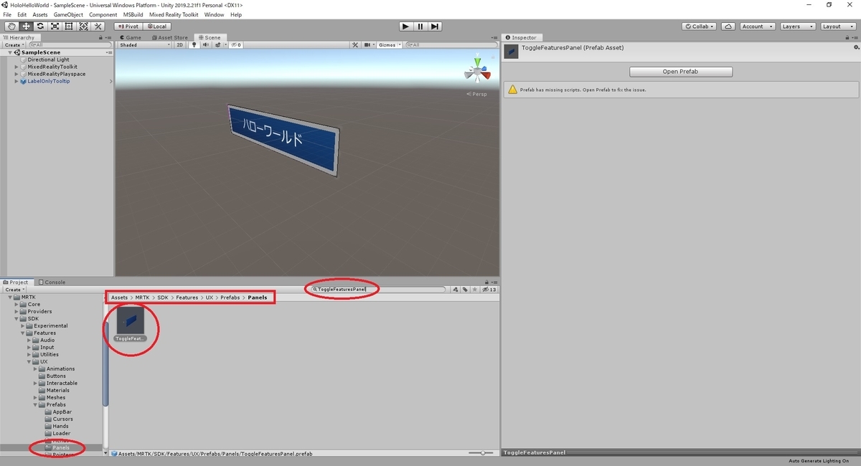Viewport: 861px width, 466px height.
Task: Select the combined Transform tool
Action: coord(83,27)
